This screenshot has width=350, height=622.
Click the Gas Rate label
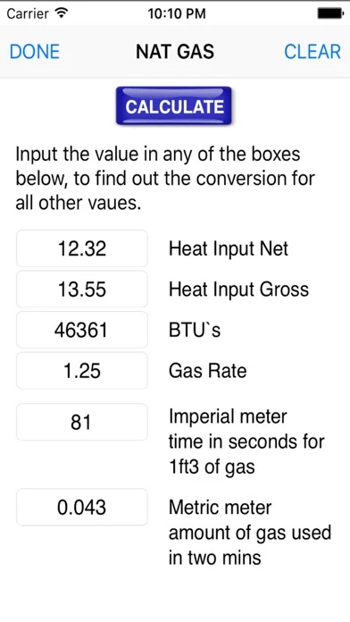208,371
